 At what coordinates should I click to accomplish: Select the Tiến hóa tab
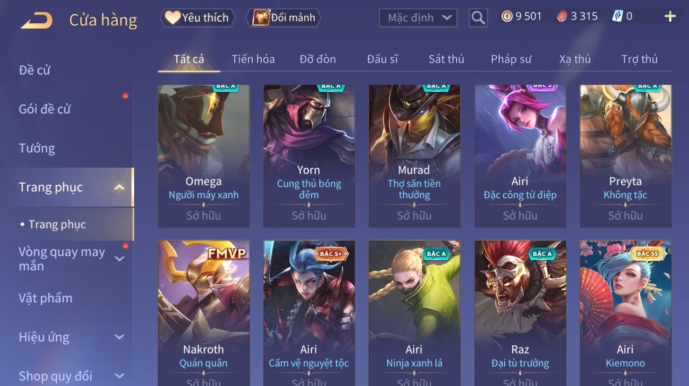click(x=253, y=59)
